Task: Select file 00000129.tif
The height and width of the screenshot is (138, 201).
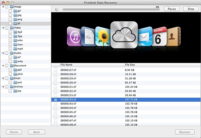Action: [x=126, y=79]
